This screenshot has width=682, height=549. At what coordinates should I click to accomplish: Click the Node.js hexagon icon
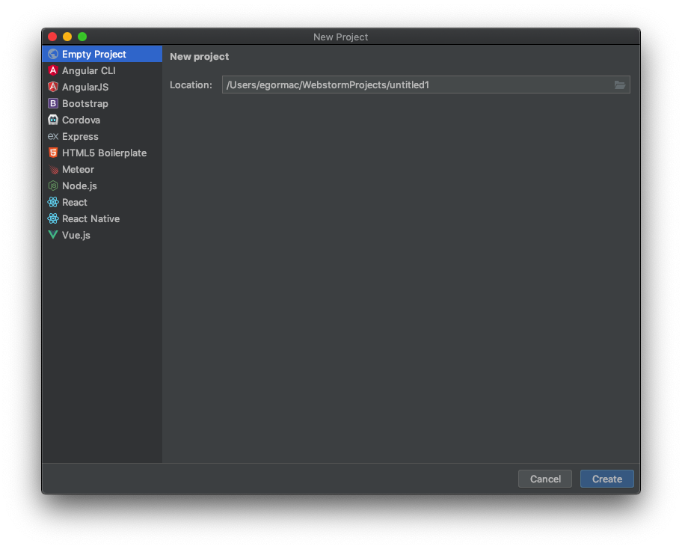pos(53,185)
